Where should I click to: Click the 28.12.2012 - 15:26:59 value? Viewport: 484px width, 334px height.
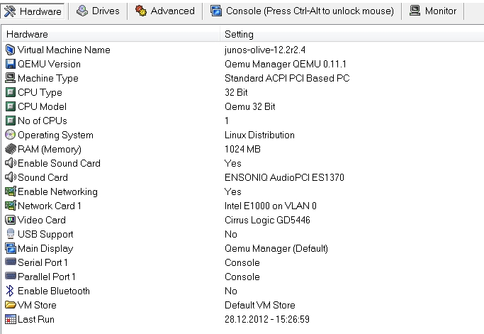tap(267, 320)
